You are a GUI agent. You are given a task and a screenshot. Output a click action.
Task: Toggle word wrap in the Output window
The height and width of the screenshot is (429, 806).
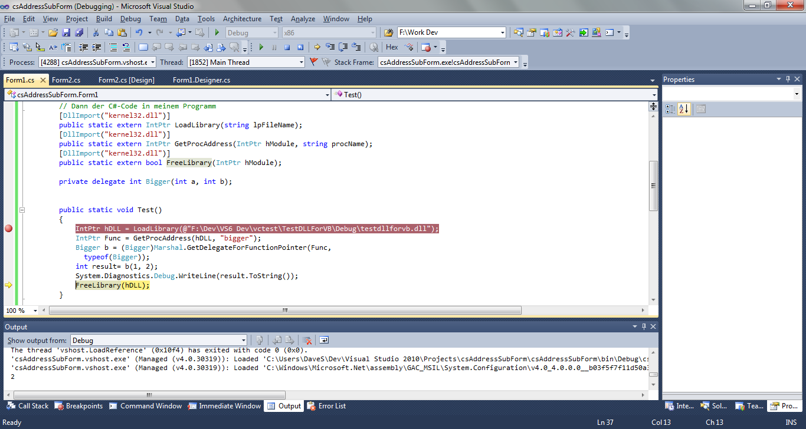(324, 340)
